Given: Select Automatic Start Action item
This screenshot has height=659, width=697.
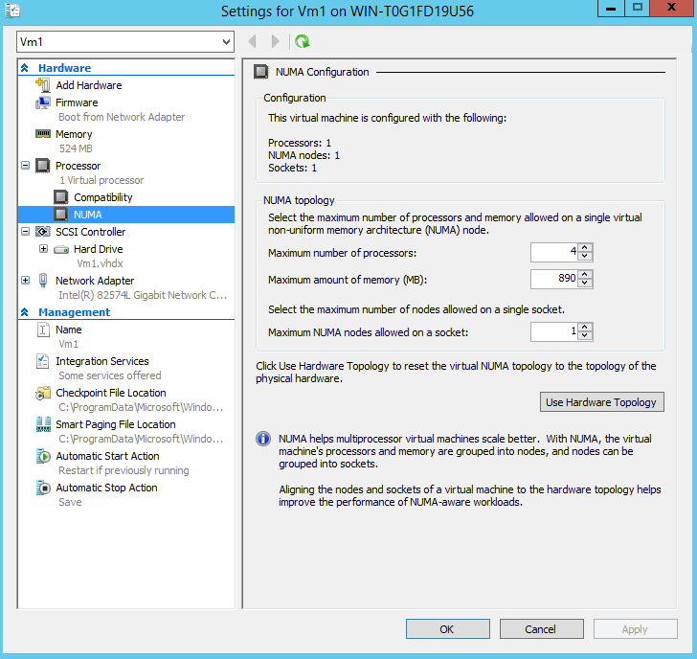Looking at the screenshot, I should pos(107,456).
